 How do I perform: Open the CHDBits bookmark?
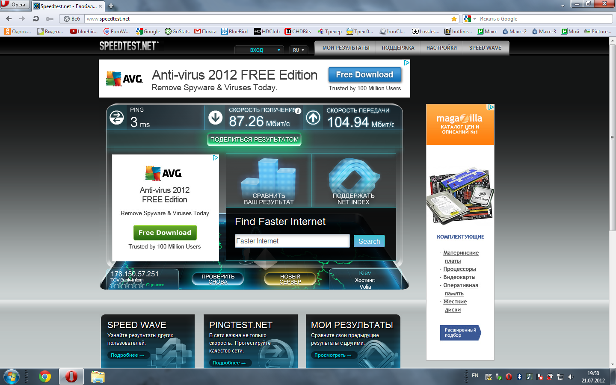point(298,31)
